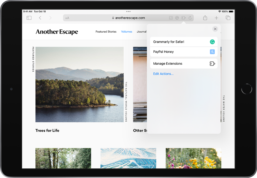
Task: Select Grammarly for Safari extension
Action: click(x=184, y=42)
